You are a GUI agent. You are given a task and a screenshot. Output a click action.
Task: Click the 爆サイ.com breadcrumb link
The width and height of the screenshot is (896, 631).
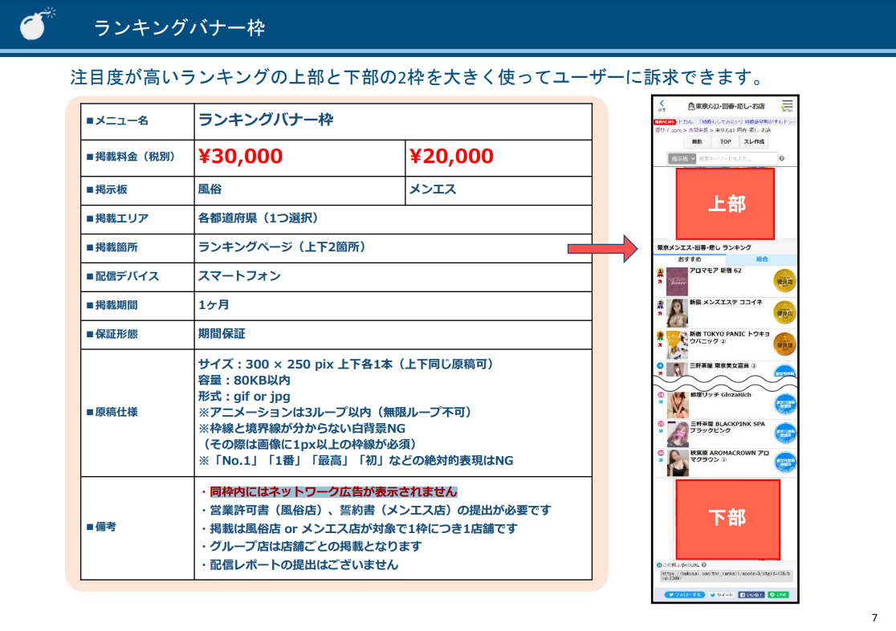[x=668, y=130]
